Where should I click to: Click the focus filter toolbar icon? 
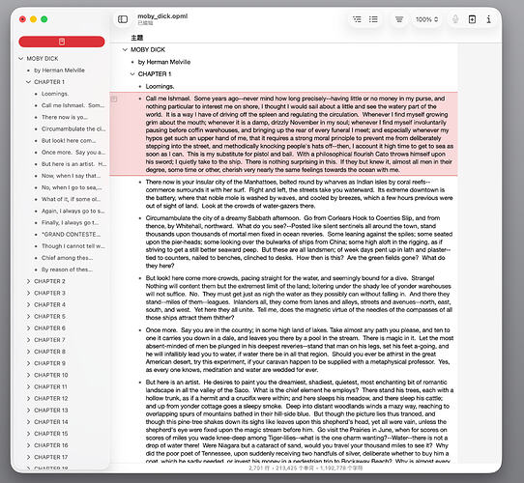399,19
